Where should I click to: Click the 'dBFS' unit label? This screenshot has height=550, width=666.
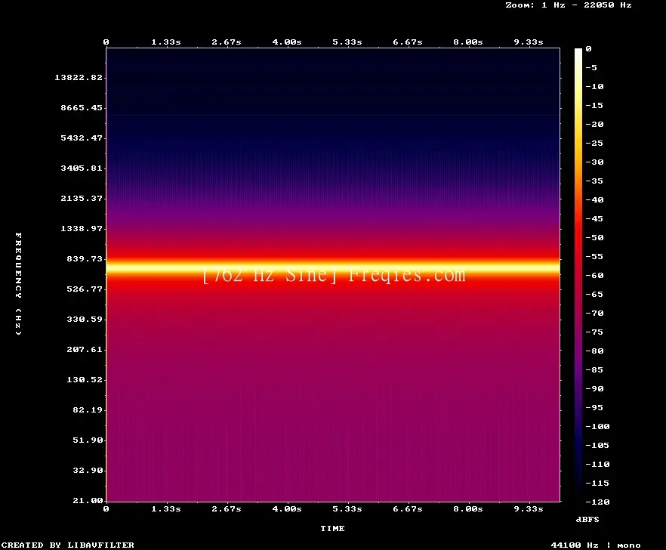[587, 519]
